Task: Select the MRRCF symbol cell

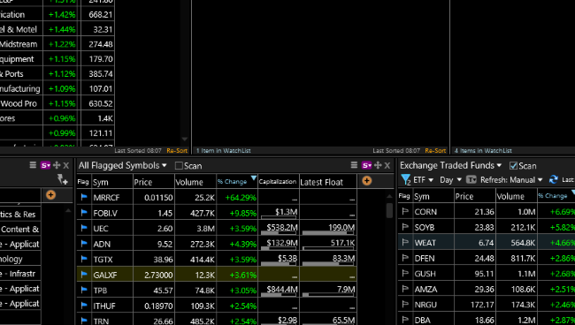Action: coord(111,198)
